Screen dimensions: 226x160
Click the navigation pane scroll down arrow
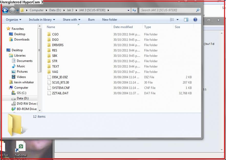pyautogui.click(x=40, y=110)
